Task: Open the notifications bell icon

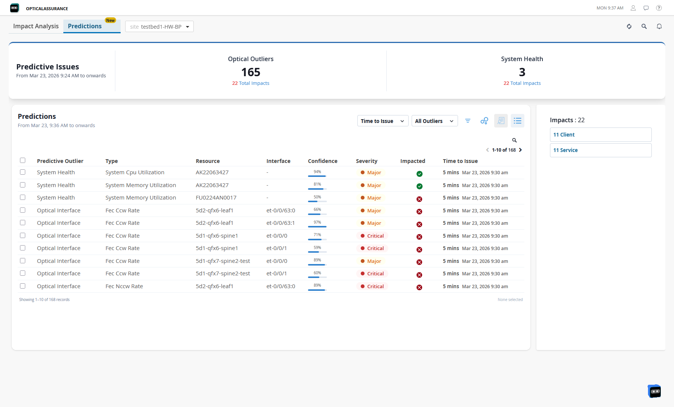Action: click(x=659, y=26)
